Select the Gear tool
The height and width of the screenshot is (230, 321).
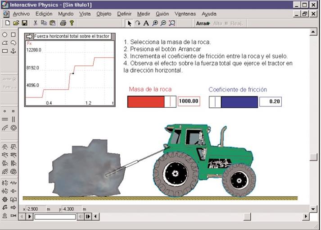5,199
